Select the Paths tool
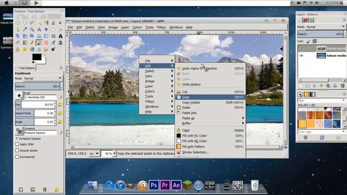The height and width of the screenshot is (195, 347). pyautogui.click(x=18, y=29)
